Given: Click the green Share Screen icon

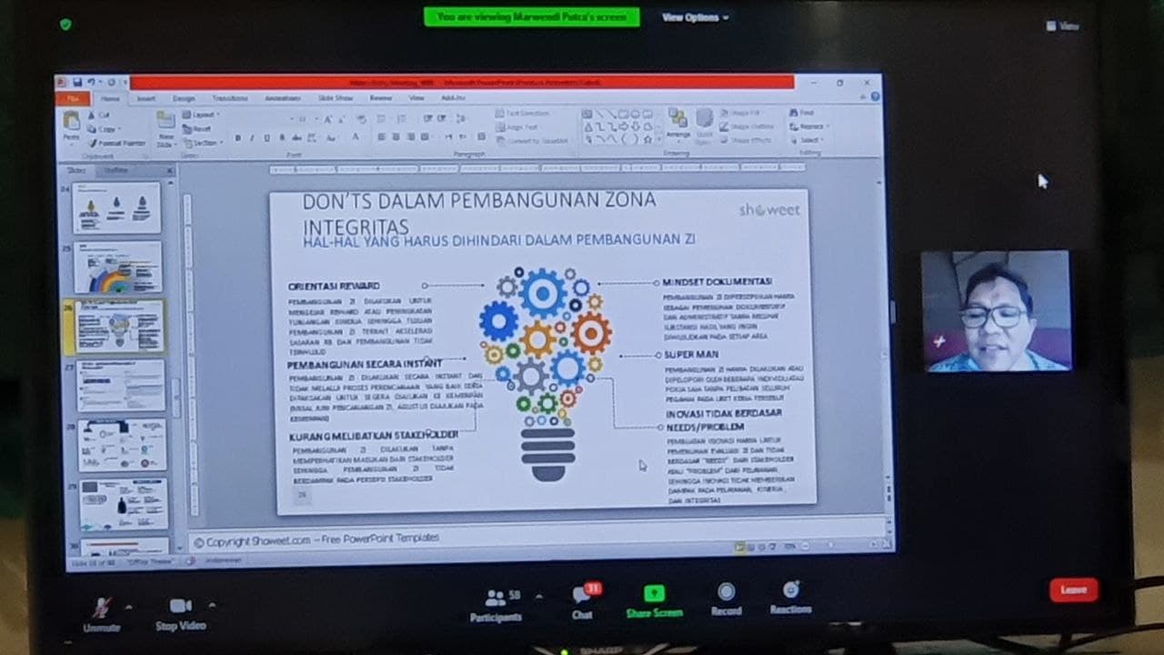Looking at the screenshot, I should point(654,595).
